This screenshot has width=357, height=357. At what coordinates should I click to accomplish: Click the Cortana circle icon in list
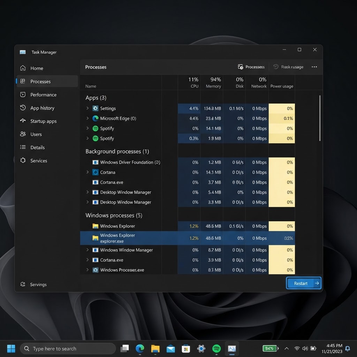[96, 172]
